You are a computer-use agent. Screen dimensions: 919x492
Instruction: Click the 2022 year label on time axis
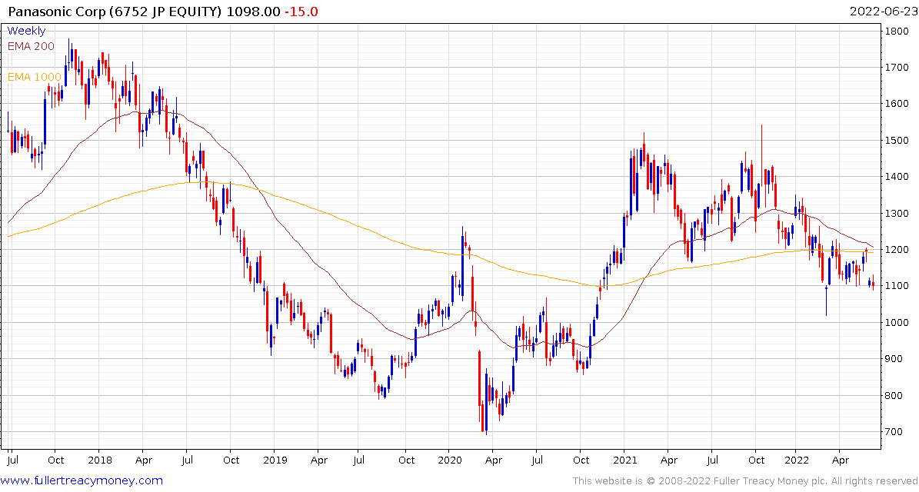796,460
